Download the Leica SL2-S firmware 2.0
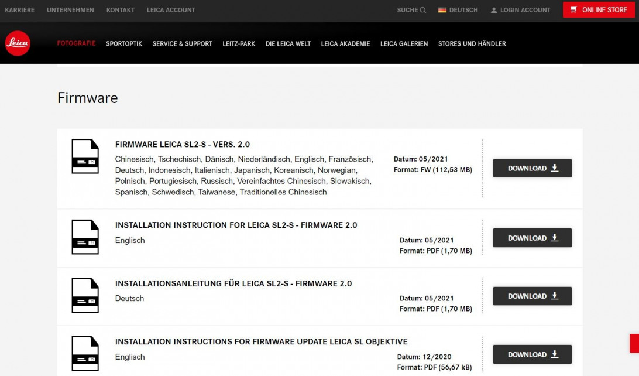 (532, 168)
